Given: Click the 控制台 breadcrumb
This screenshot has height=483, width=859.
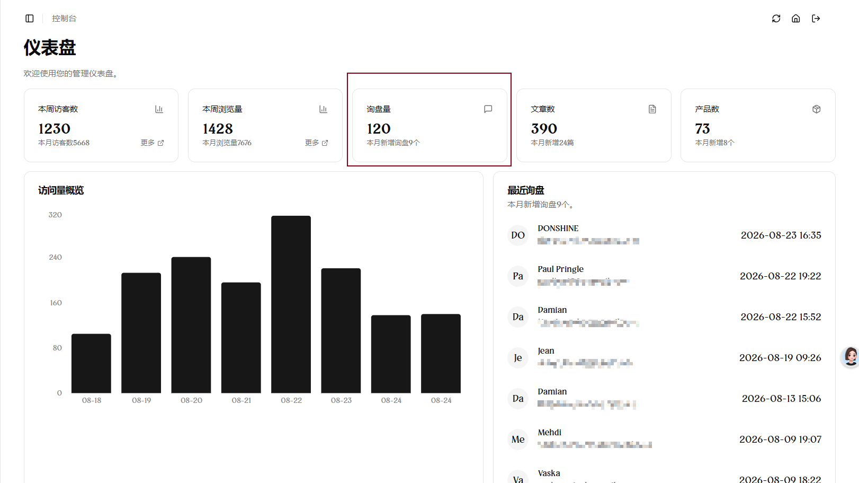Looking at the screenshot, I should (64, 19).
